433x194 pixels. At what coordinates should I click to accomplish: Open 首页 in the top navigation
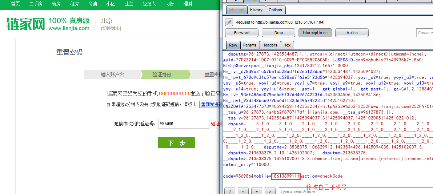tap(16, 4)
